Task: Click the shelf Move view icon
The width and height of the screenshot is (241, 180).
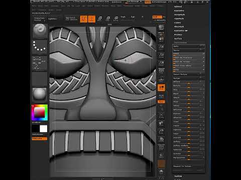Action: tap(161, 123)
